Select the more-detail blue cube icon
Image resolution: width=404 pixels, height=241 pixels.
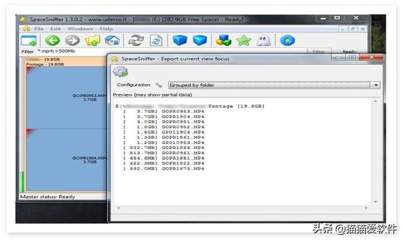pyautogui.click(x=199, y=40)
